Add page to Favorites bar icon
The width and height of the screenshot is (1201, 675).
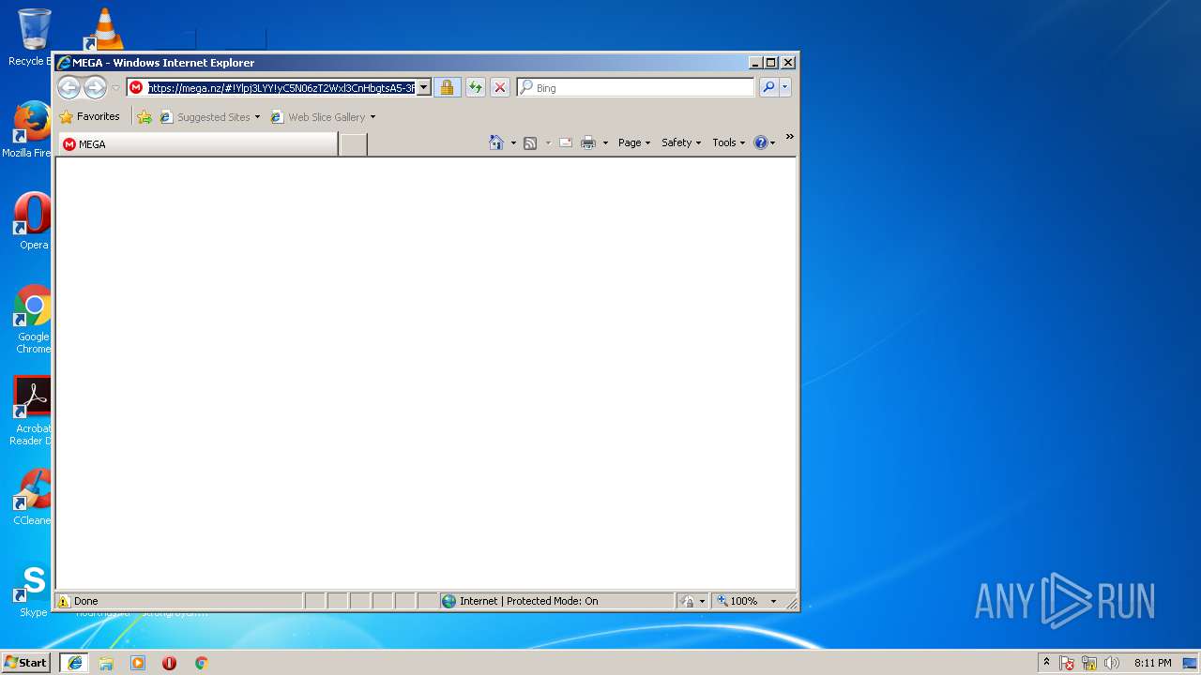click(x=144, y=117)
